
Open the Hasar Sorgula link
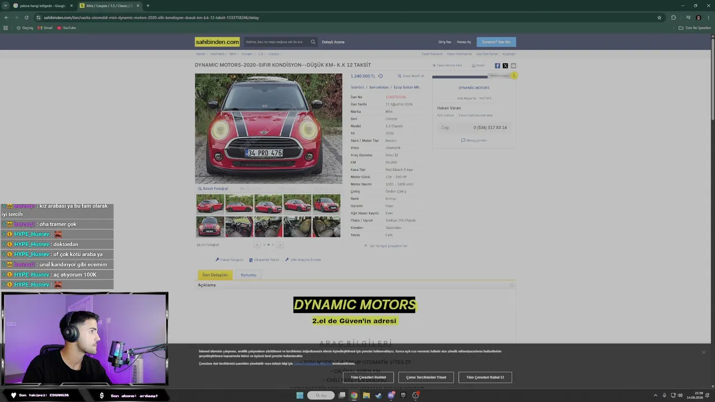230,260
